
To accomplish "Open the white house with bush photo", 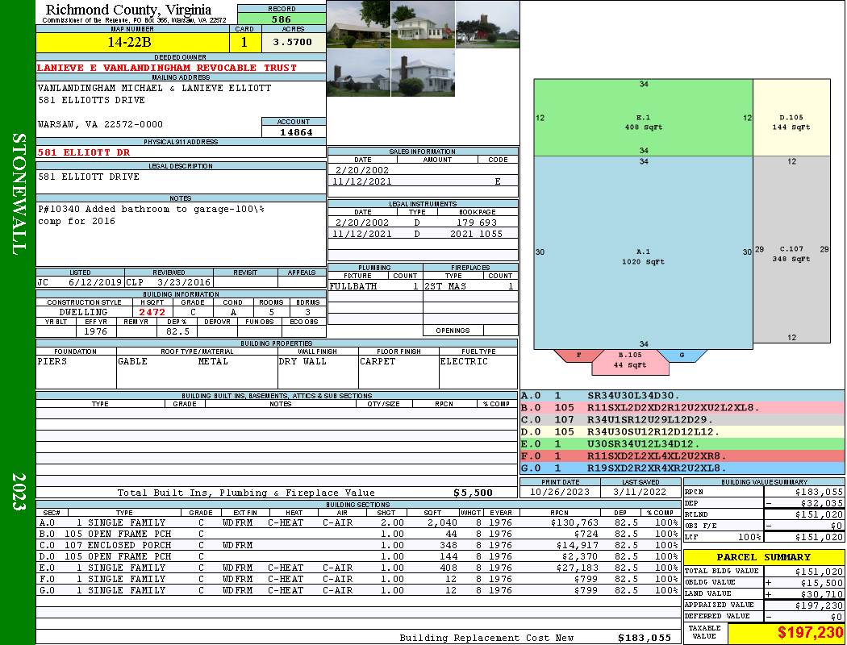I will [423, 73].
